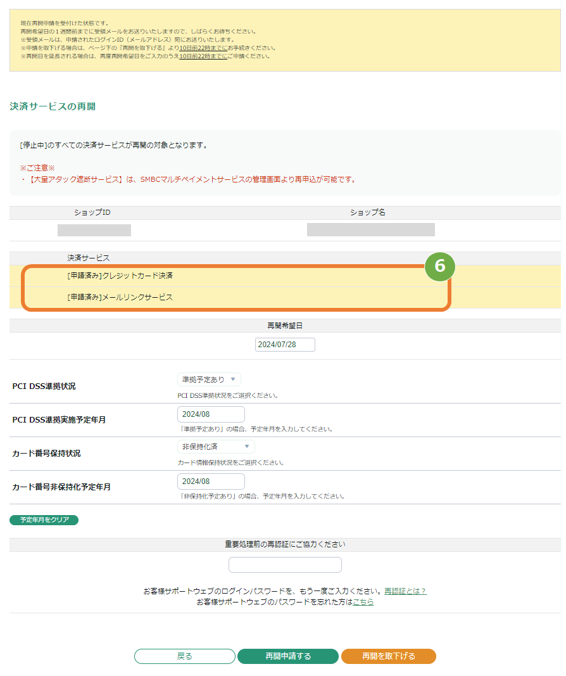Click the 決済サービス table header

(88, 258)
